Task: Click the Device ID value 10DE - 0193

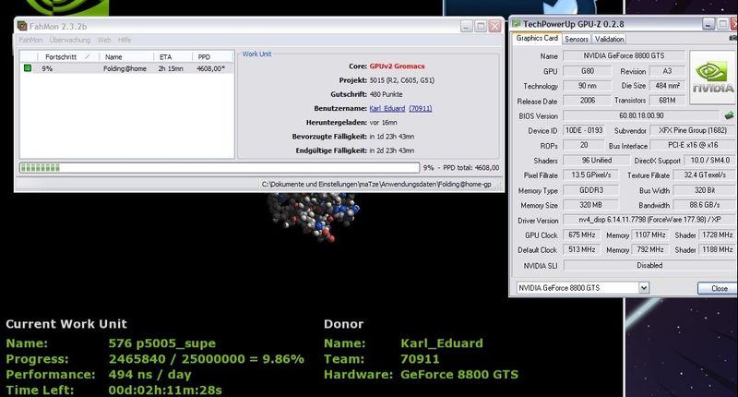Action: click(584, 130)
